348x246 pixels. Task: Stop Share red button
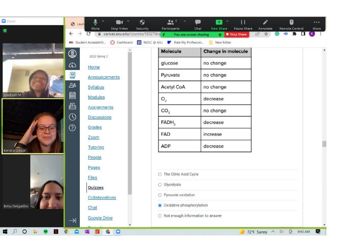236,34
